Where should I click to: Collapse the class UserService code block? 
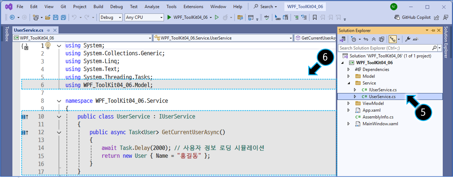(x=59, y=116)
